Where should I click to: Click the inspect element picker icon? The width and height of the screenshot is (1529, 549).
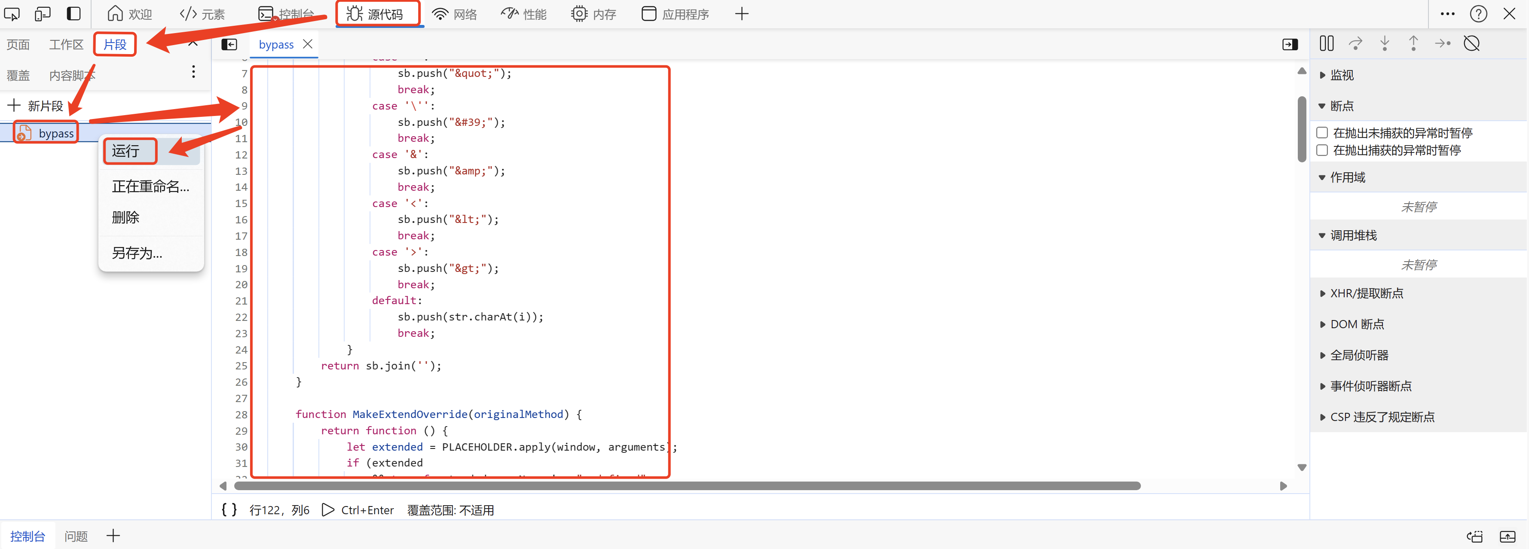(12, 14)
